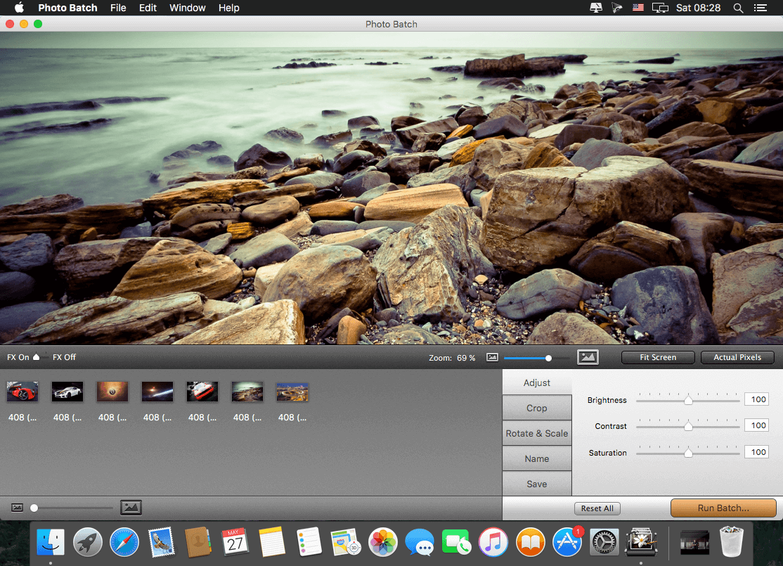Select the orange eclipse planet thumbnail
The height and width of the screenshot is (566, 783).
click(x=112, y=392)
